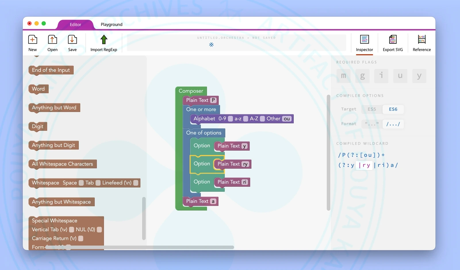
Task: Select the One of options block
Action: (204, 133)
